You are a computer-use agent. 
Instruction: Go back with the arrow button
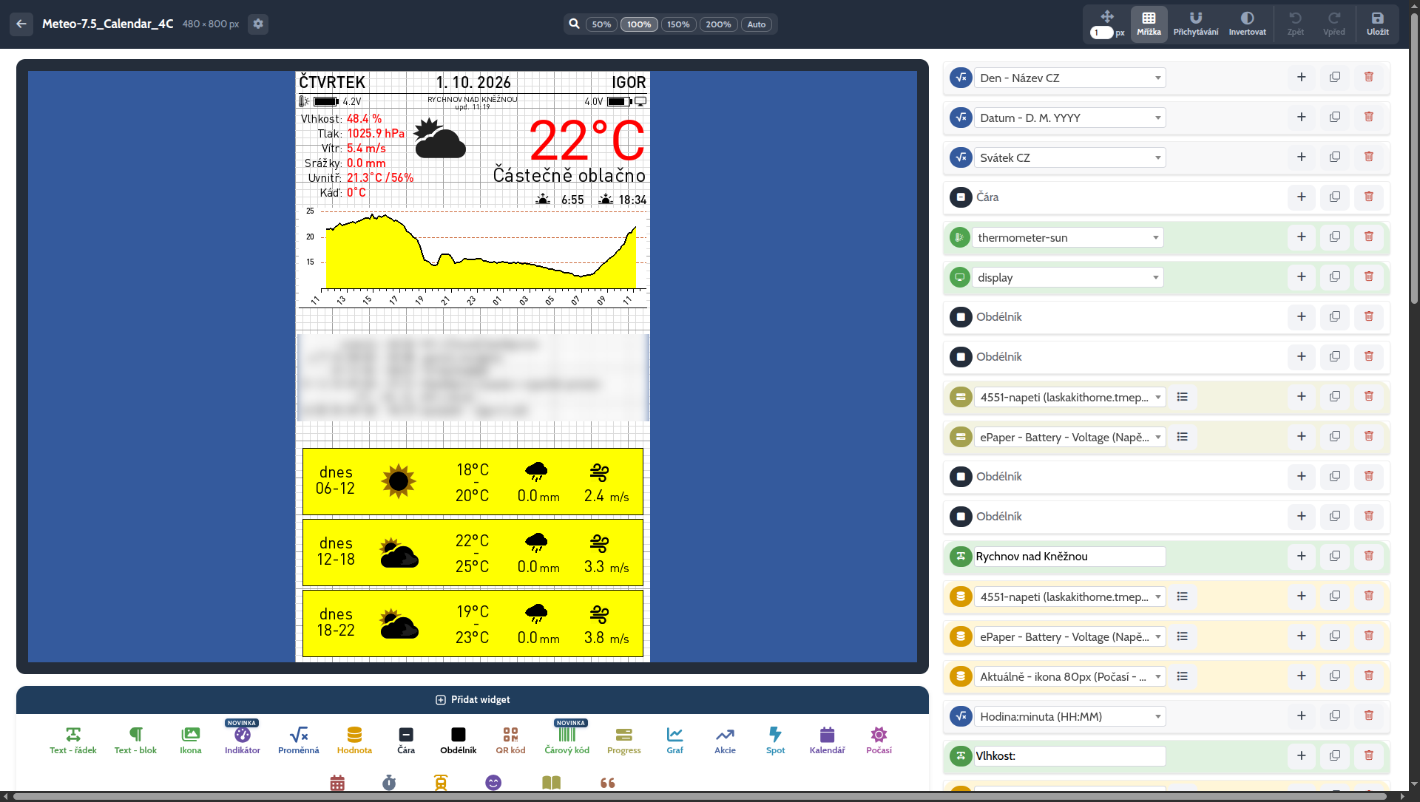point(21,24)
